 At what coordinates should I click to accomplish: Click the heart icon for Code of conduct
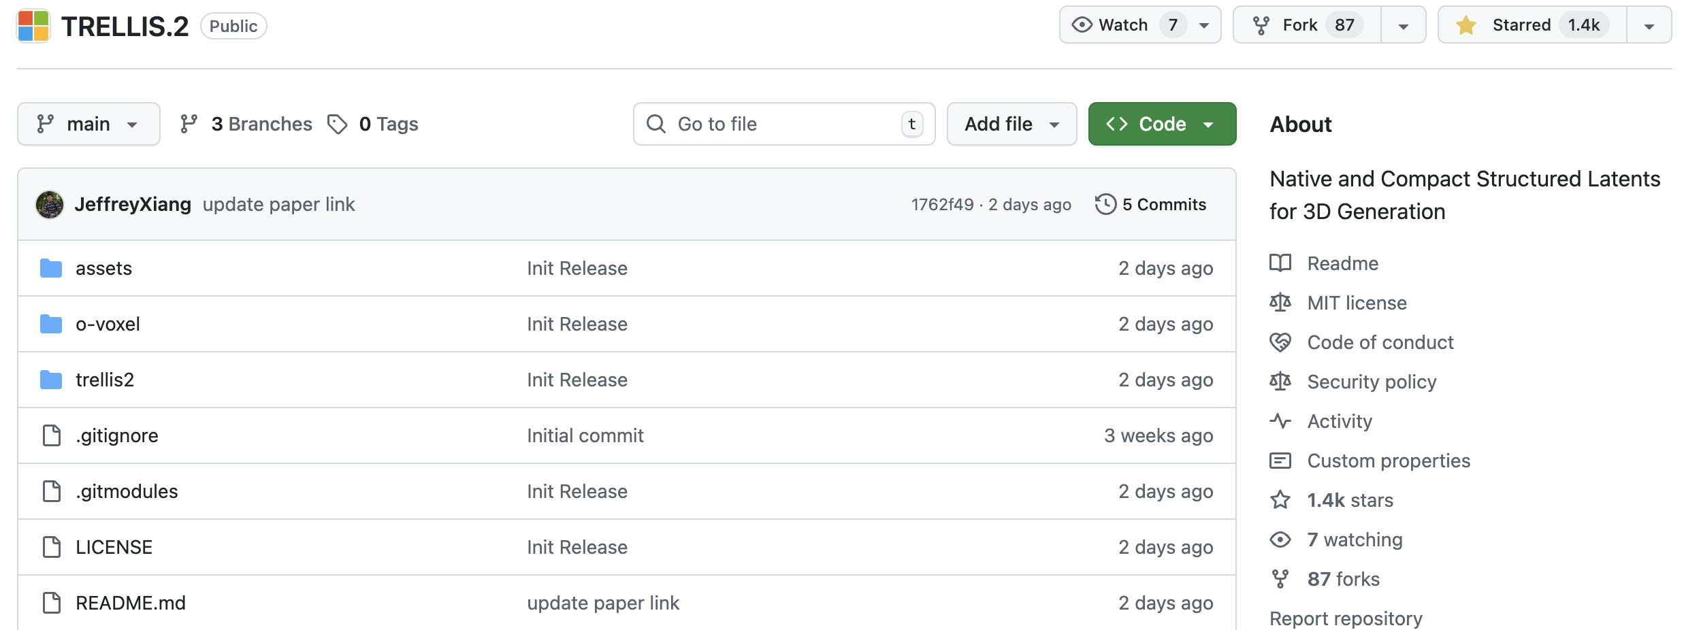tap(1280, 342)
